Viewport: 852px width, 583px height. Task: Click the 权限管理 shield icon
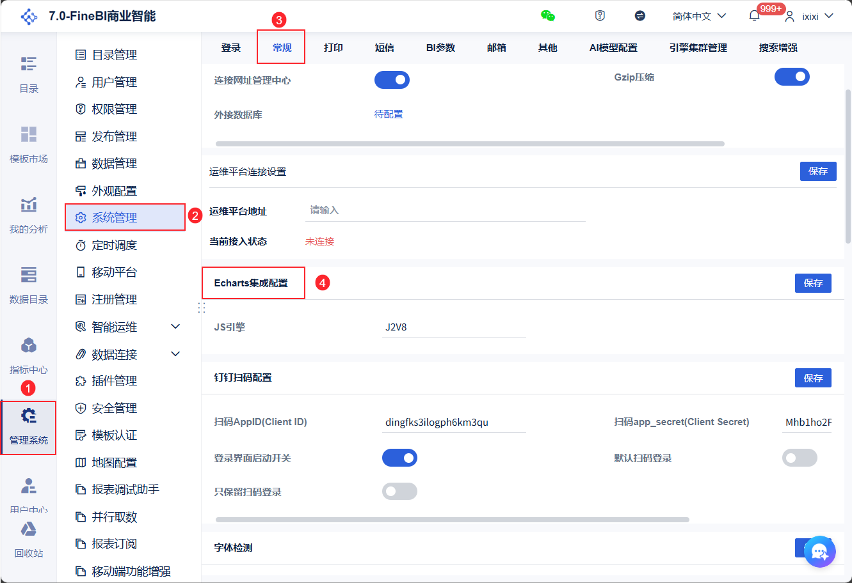coord(81,109)
